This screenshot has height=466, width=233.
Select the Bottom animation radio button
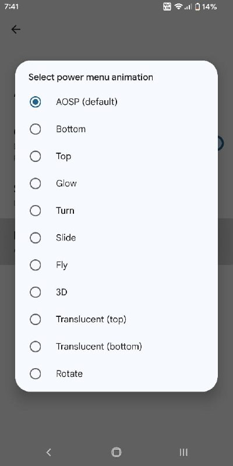[36, 129]
